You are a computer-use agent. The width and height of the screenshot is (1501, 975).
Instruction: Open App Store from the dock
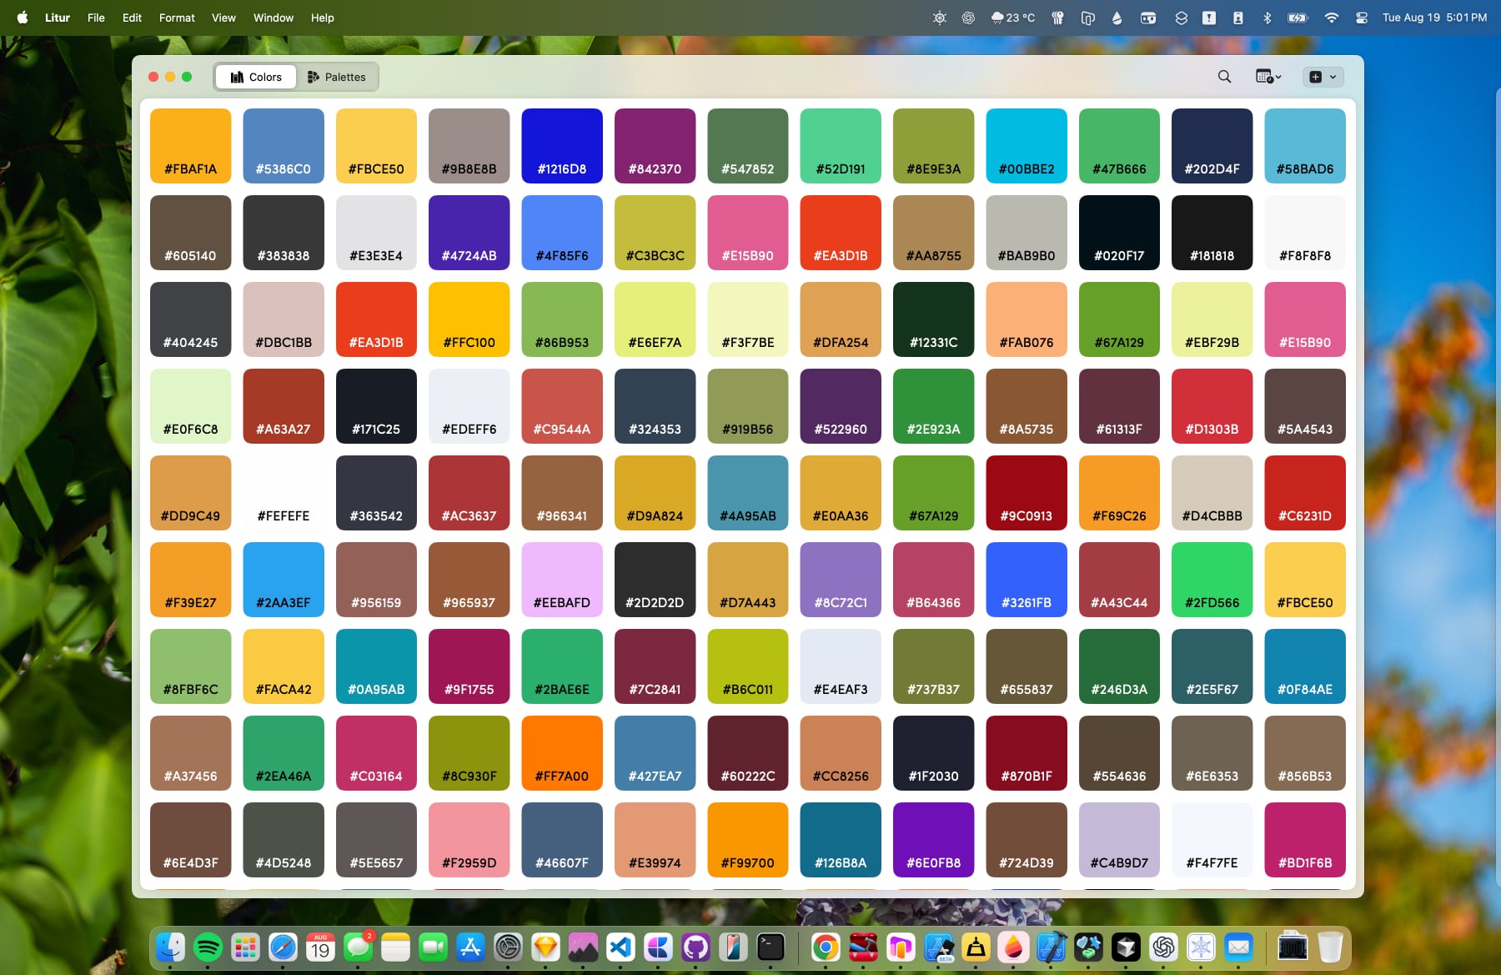click(470, 947)
